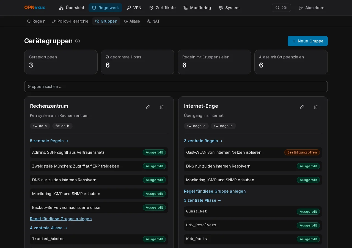The height and width of the screenshot is (248, 352).
Task: Open the NAT sub-tab
Action: 153,21
